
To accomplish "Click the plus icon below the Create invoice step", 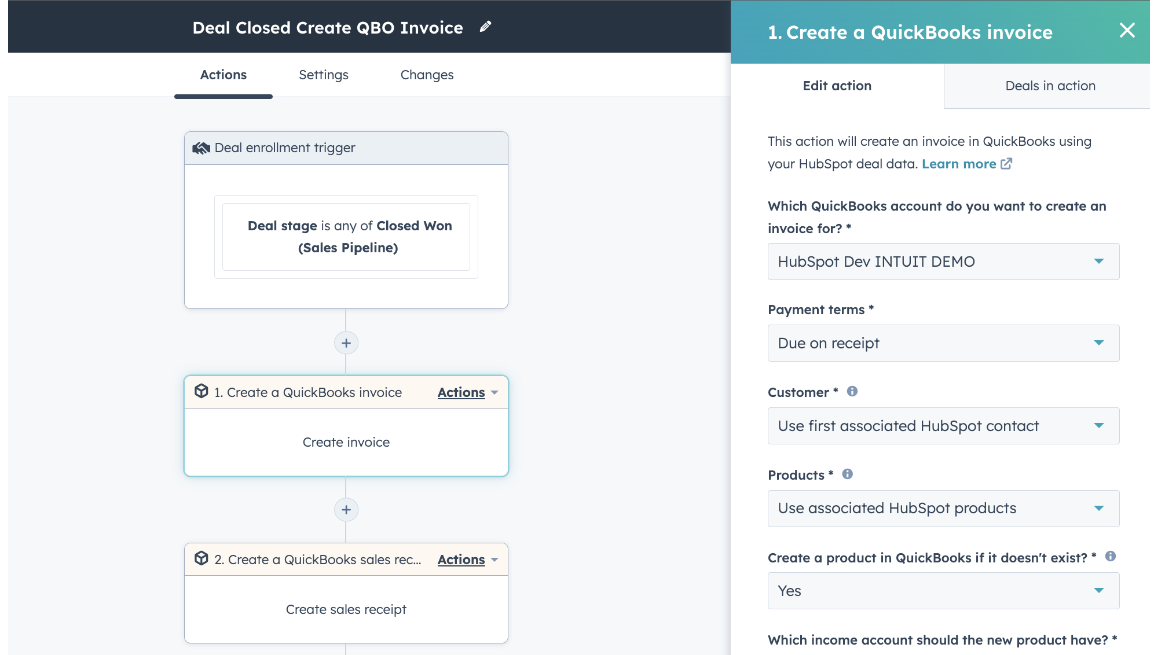I will click(346, 510).
